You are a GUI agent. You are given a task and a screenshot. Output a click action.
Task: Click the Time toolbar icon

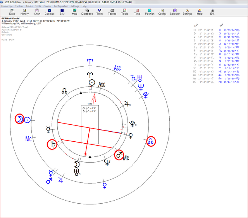click(137, 12)
